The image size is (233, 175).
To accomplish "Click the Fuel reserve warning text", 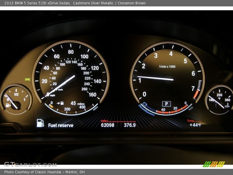I will point(61,125).
